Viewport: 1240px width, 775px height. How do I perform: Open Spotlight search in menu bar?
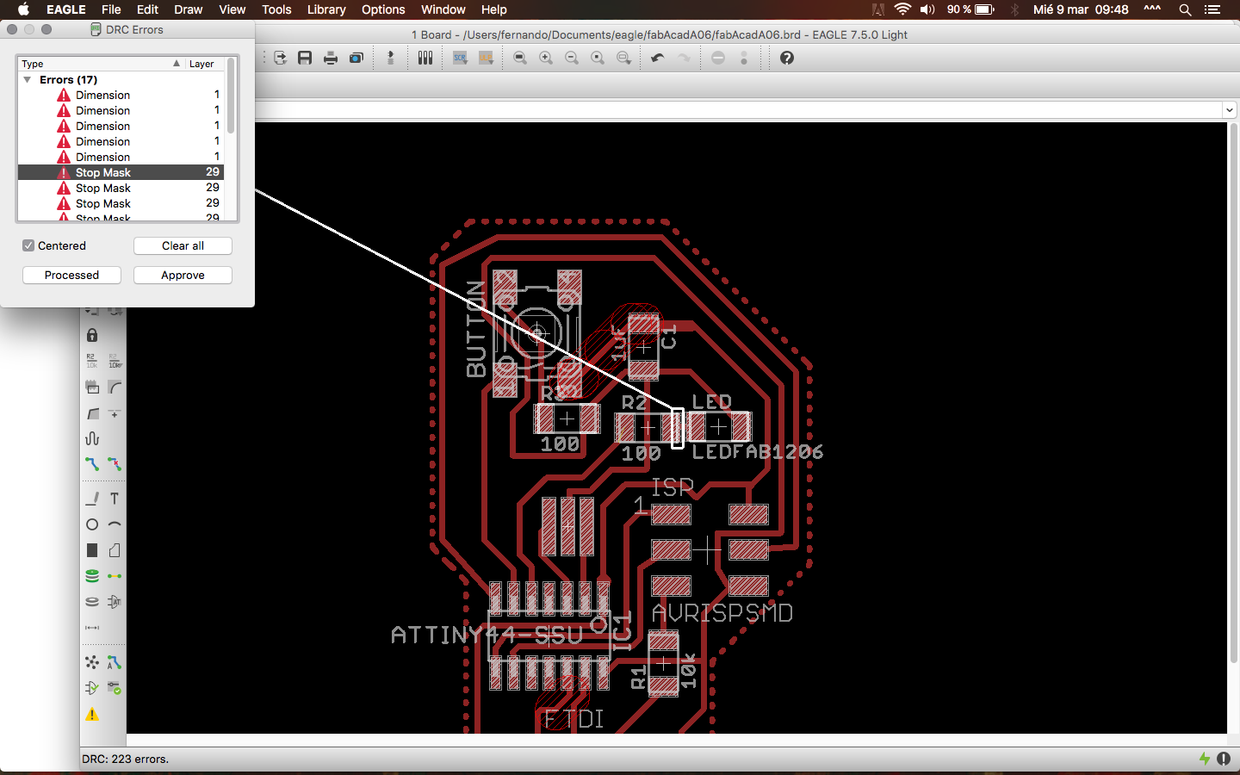coord(1185,9)
